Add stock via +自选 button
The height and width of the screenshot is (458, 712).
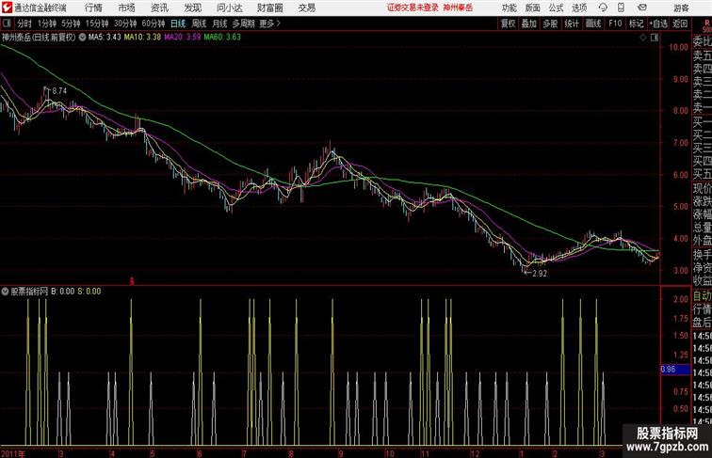pyautogui.click(x=658, y=24)
